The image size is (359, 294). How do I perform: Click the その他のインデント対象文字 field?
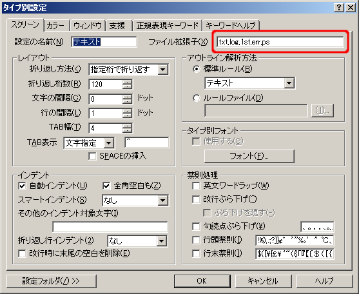(110, 227)
